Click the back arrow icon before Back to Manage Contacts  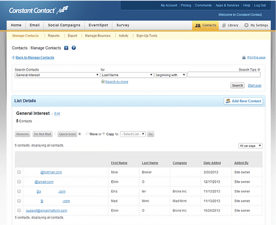tap(13, 58)
